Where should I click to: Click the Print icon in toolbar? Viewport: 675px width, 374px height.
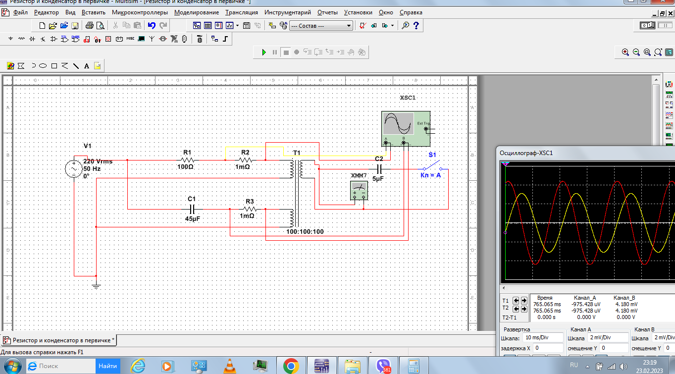tap(90, 26)
